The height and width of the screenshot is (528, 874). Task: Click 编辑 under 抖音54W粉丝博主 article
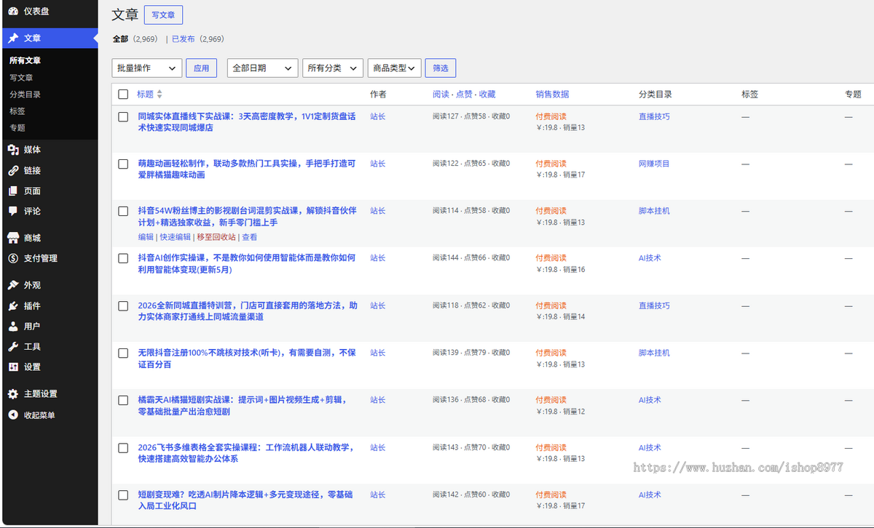point(146,237)
